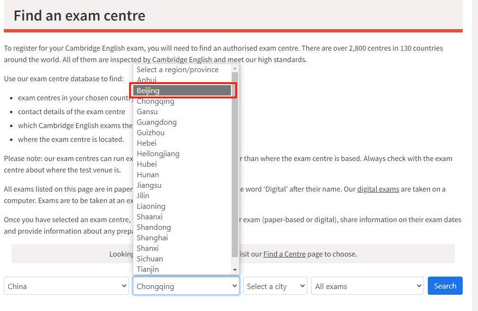The image size is (478, 311).
Task: Choose Hubei from the dropdown list
Action: (x=182, y=164)
